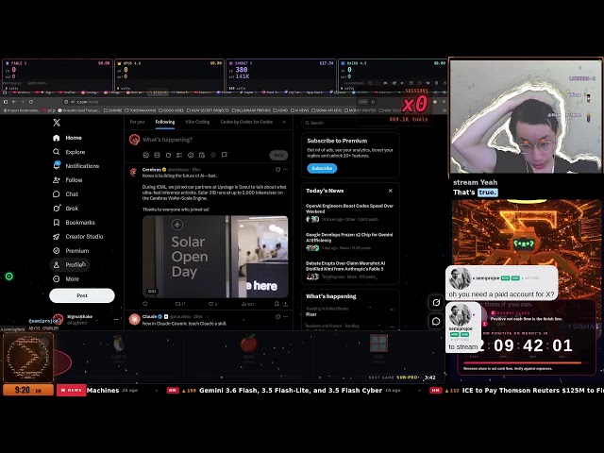Viewport: 604px width, 453px height.
Task: Schedule the post via the calendar icon
Action: [x=202, y=155]
